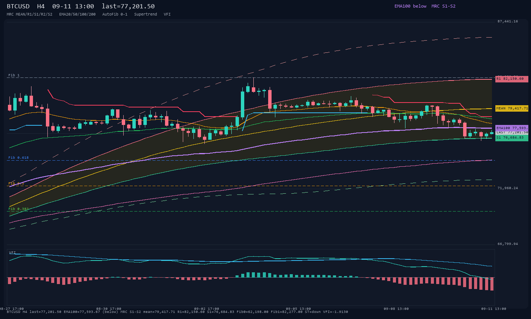Select the "Fib 0.5" level label
Viewport: 531px width, 319px height.
16,183
